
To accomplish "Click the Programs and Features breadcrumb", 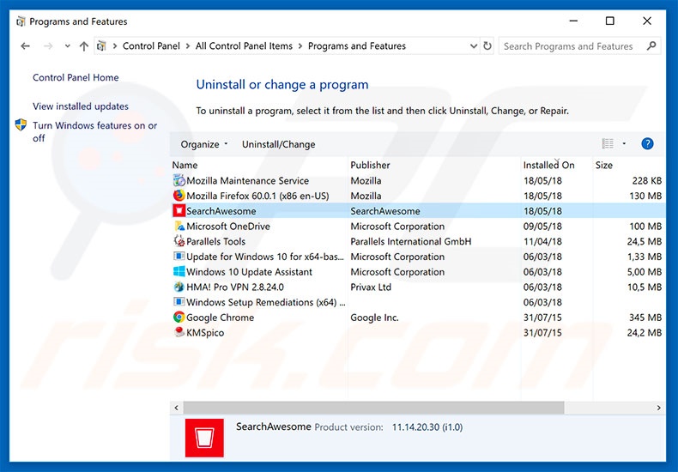I will tap(357, 45).
